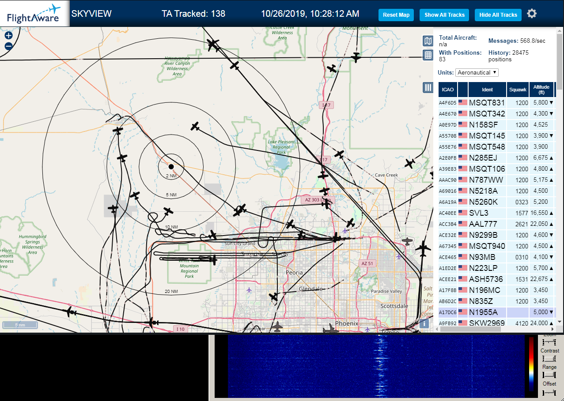Select the aircraft icon near Glendale label
The image size is (564, 401).
(274, 296)
